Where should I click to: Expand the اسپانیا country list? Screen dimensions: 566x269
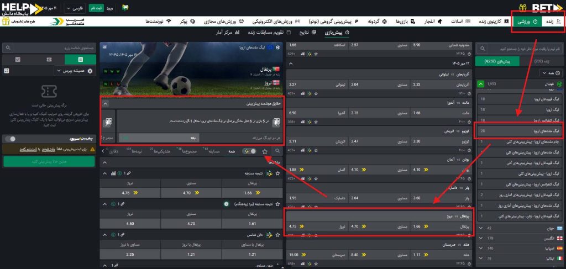coord(480,249)
